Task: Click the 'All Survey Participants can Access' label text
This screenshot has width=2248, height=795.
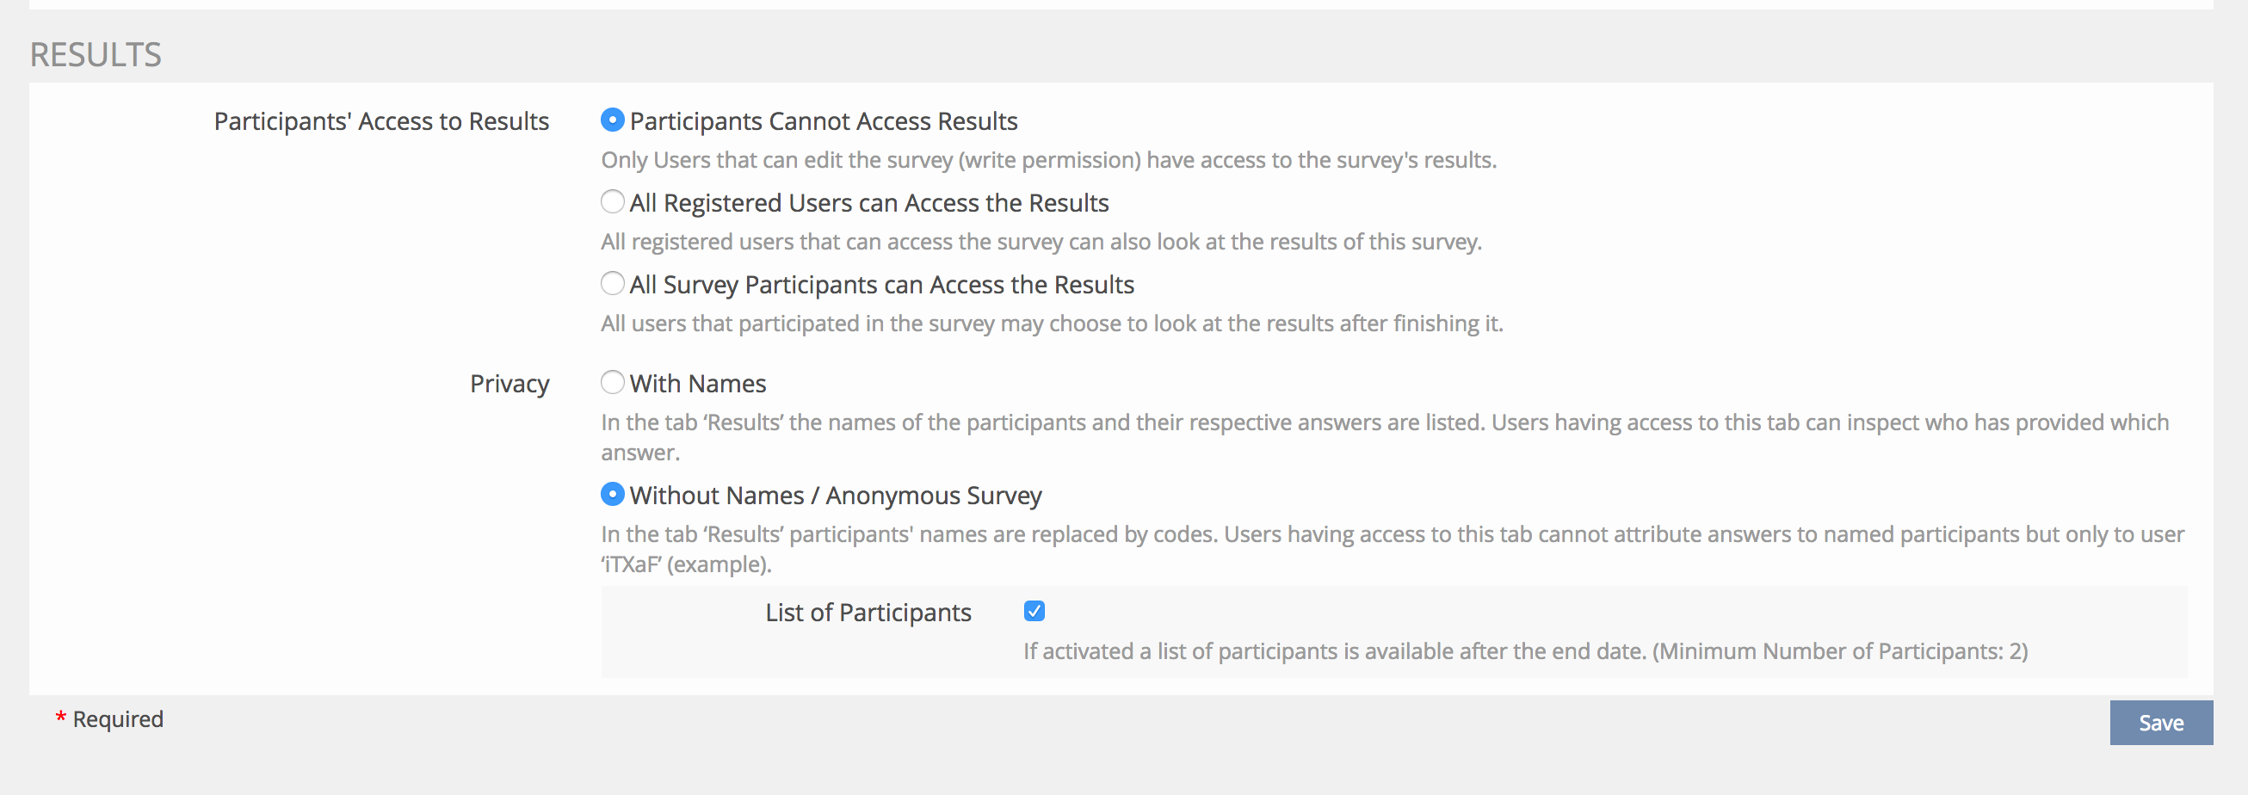Action: click(x=881, y=285)
